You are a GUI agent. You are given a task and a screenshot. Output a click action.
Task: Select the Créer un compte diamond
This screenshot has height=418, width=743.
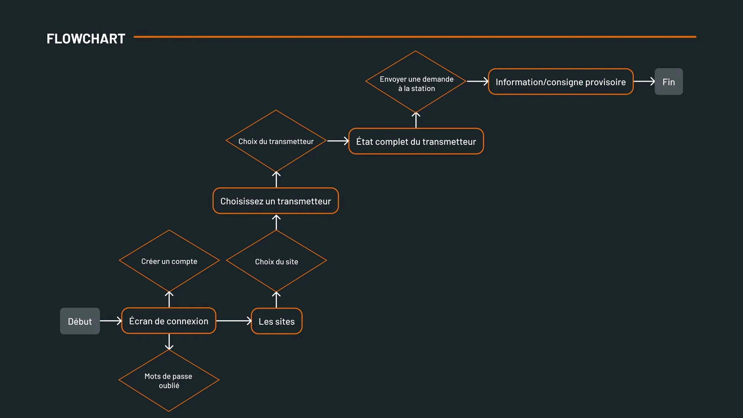169,261
